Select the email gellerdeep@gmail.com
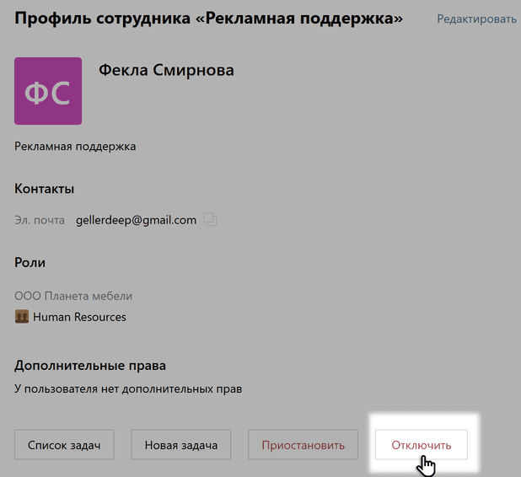The image size is (521, 477). [x=137, y=220]
